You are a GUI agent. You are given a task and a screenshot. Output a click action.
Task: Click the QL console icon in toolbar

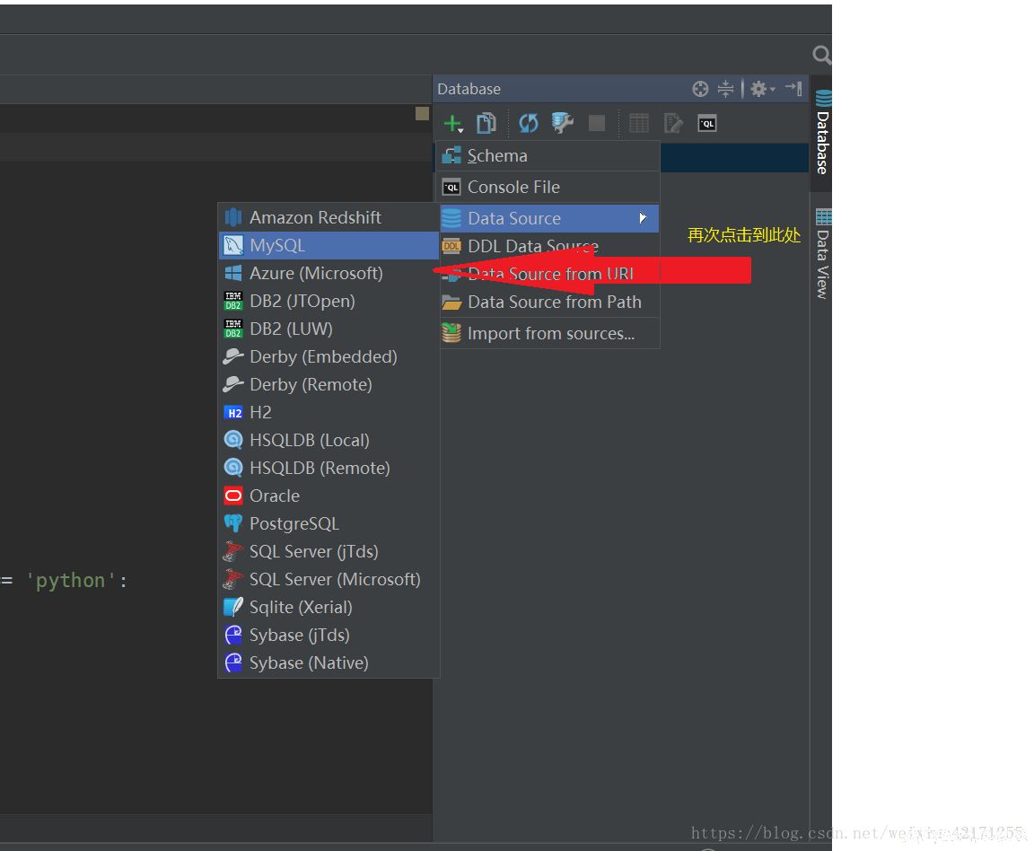click(707, 123)
